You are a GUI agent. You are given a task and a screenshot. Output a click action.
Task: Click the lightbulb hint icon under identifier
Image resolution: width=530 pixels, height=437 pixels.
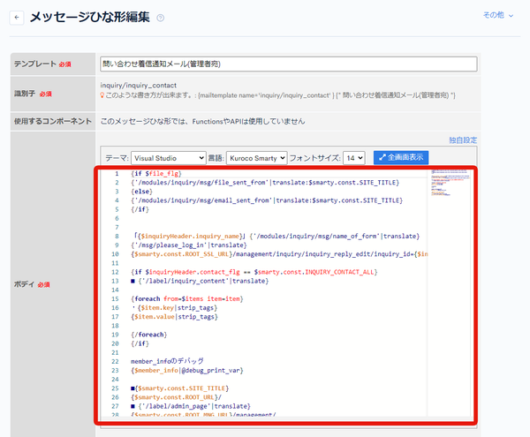click(102, 95)
